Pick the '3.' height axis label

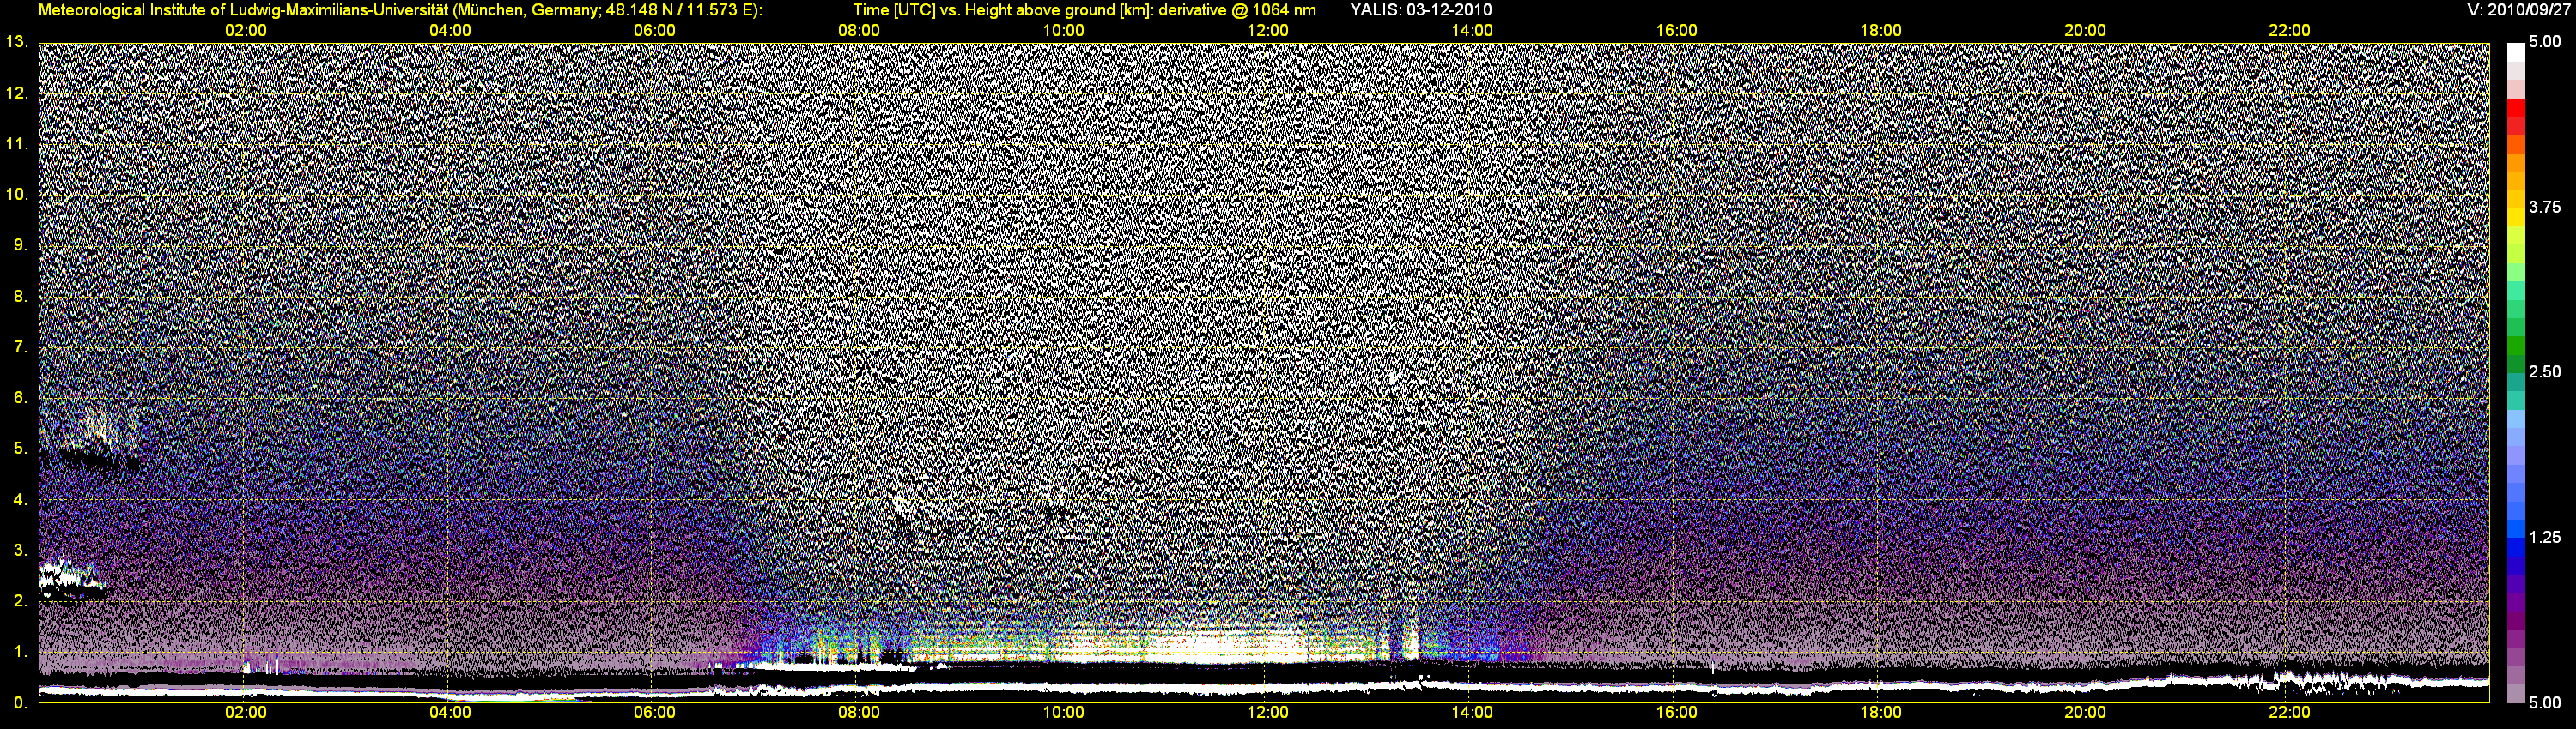[20, 551]
